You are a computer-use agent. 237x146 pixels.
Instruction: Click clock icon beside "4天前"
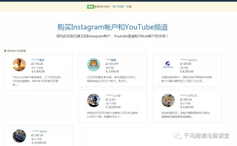pos(181,68)
